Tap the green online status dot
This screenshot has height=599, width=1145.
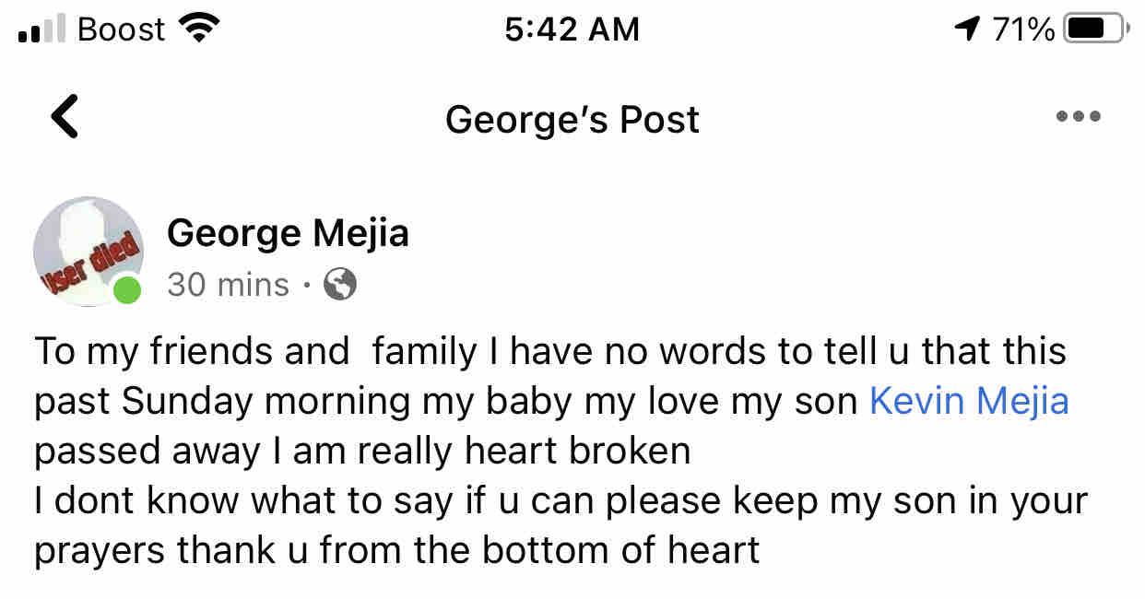[127, 290]
